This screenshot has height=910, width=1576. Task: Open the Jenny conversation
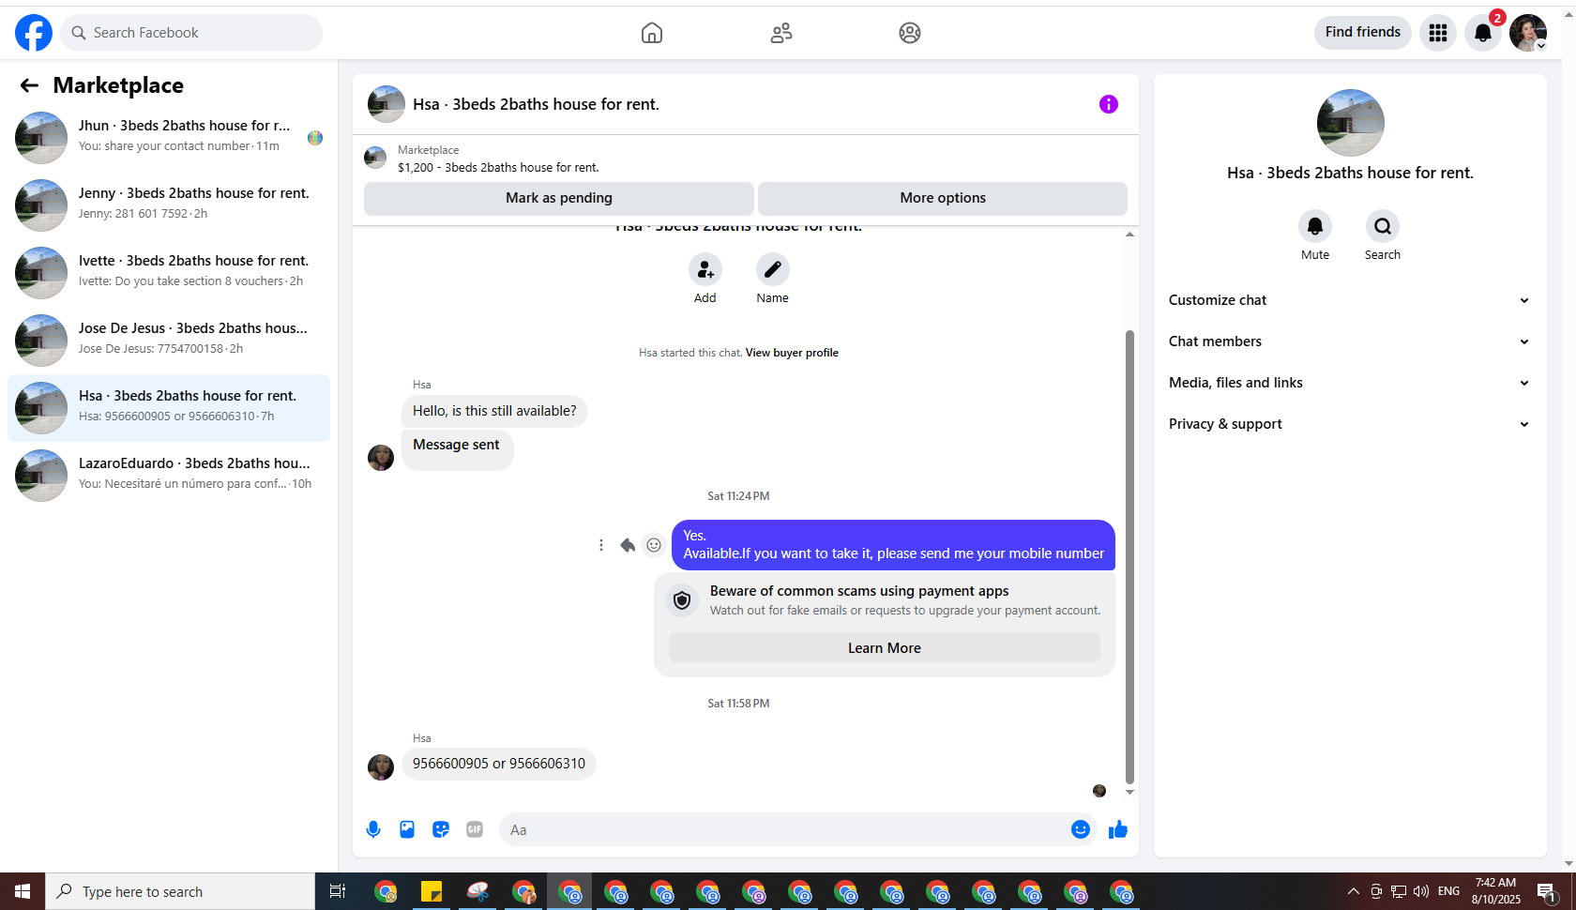coord(169,205)
